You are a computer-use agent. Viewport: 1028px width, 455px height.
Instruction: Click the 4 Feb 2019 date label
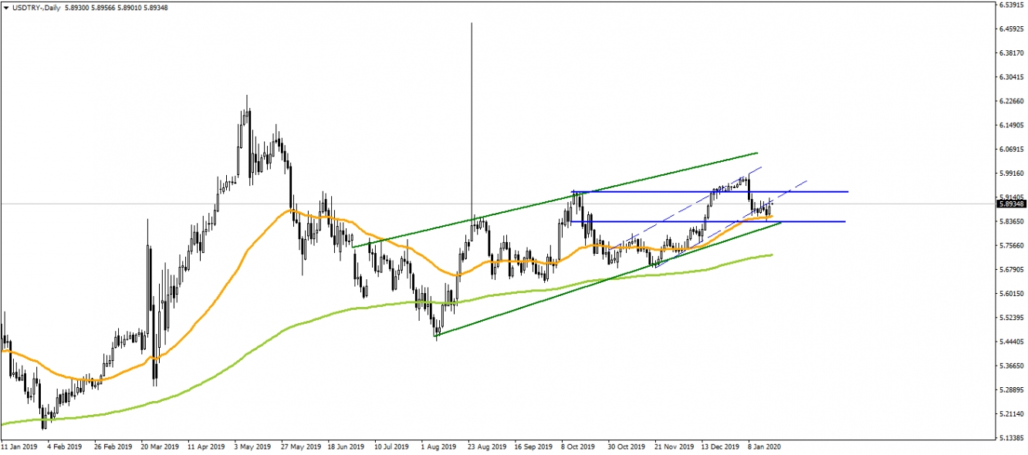pyautogui.click(x=65, y=447)
